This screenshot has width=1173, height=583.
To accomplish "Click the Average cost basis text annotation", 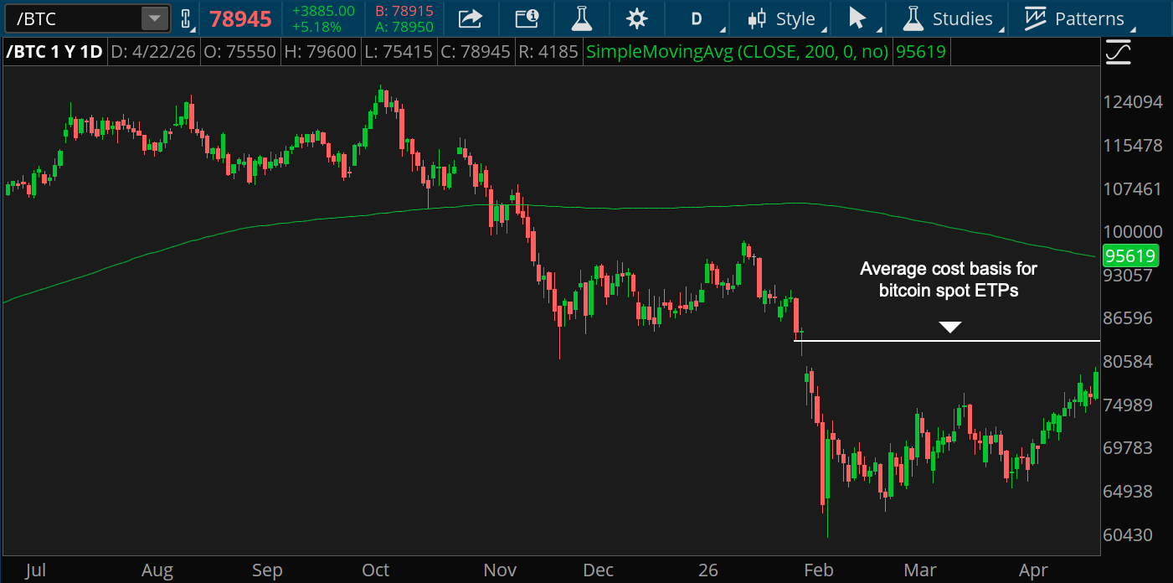I will 948,280.
